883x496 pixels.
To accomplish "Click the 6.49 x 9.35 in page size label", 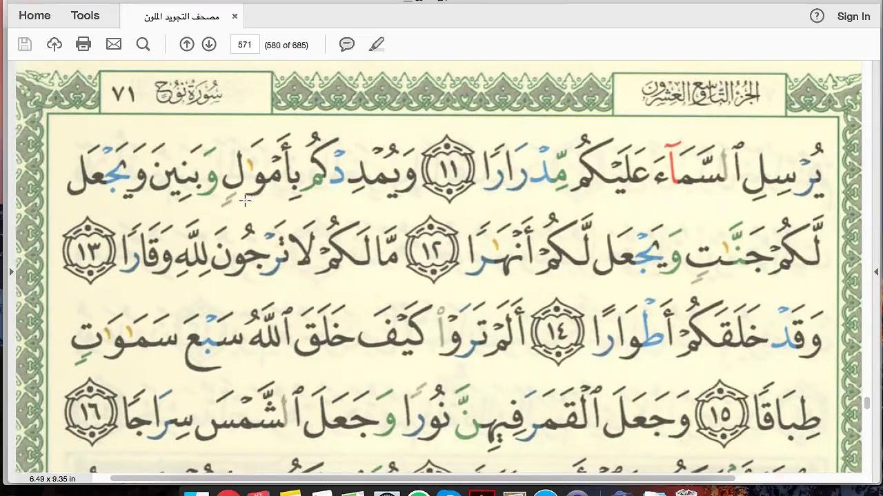I will pyautogui.click(x=52, y=478).
